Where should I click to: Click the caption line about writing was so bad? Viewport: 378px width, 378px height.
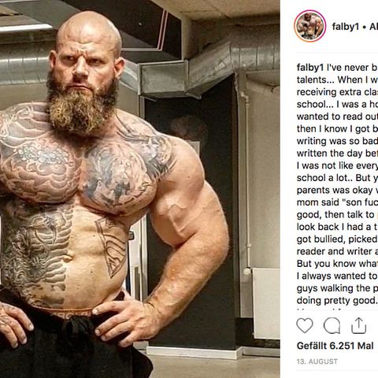pos(337,141)
